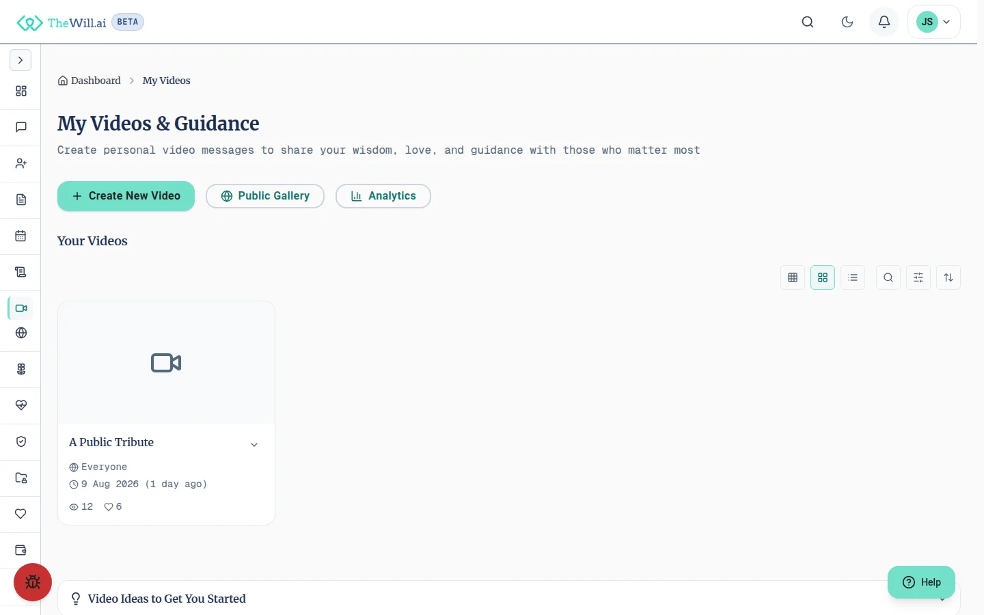984x615 pixels.
Task: Open the A Public Tribute video thumbnail
Action: click(166, 363)
